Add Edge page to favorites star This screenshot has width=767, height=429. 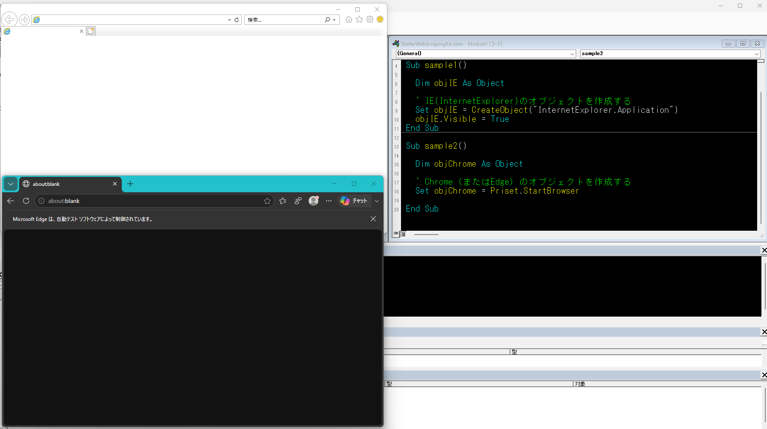(267, 201)
